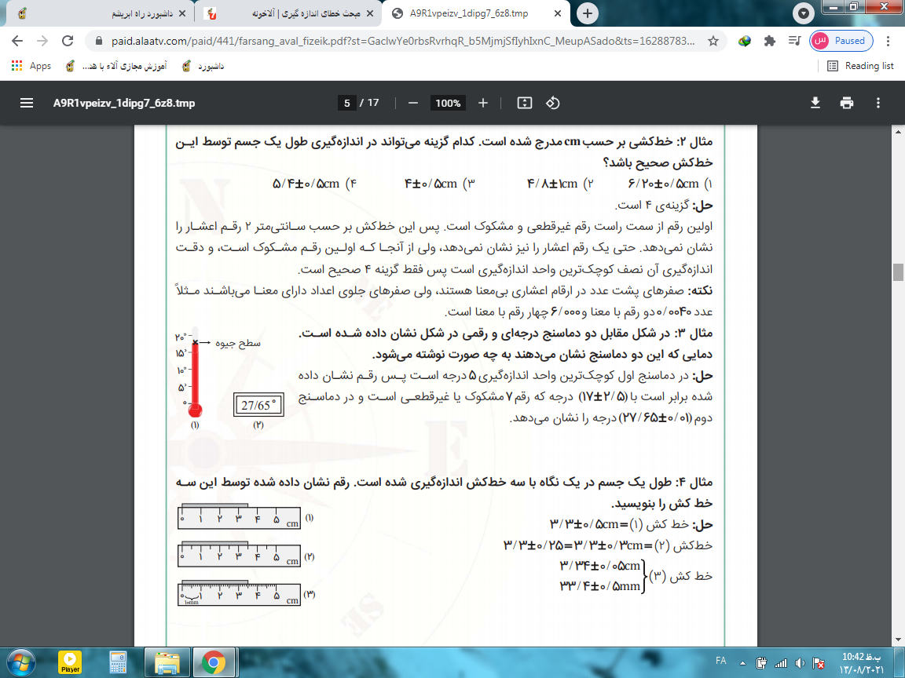Viewport: 905px width, 678px height.
Task: Click the fit to page icon
Action: point(524,104)
